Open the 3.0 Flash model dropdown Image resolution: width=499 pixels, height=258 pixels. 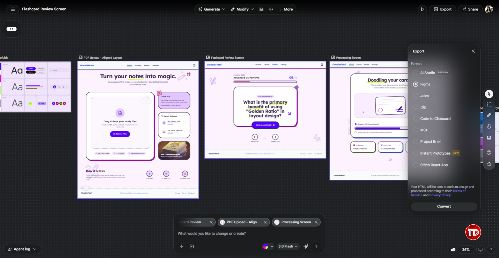[288, 246]
